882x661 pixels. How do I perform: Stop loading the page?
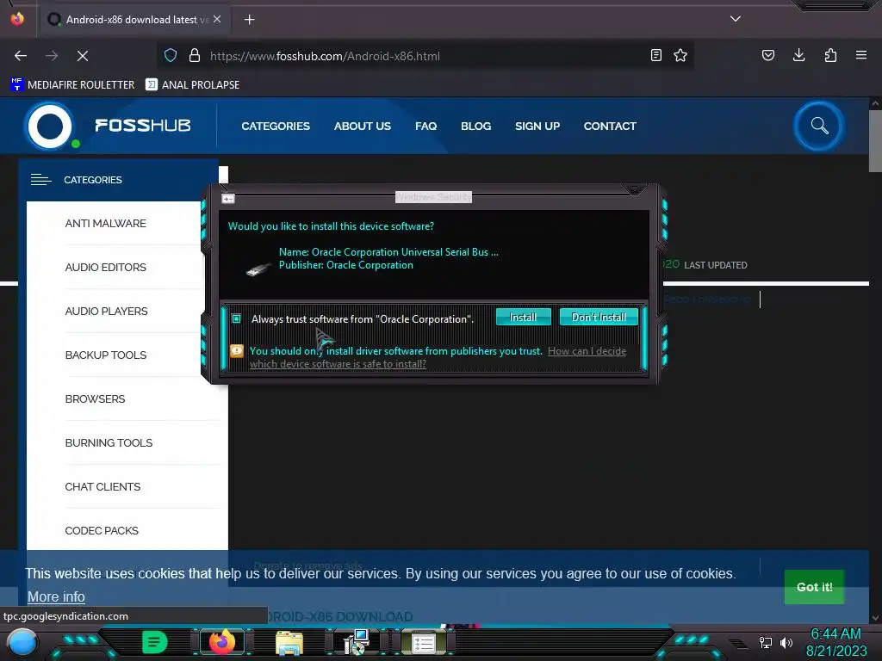[x=83, y=56]
